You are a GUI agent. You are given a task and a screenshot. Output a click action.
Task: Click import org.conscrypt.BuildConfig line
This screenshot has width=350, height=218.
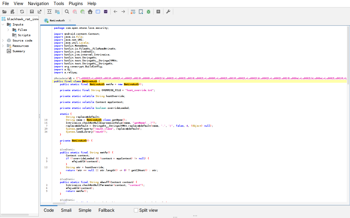[78, 66]
